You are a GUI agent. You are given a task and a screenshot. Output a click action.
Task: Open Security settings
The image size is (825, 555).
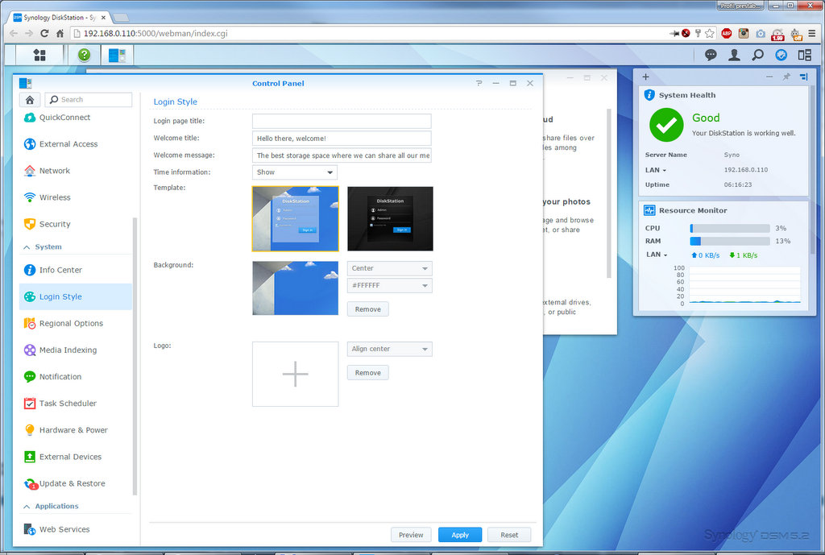click(76, 224)
